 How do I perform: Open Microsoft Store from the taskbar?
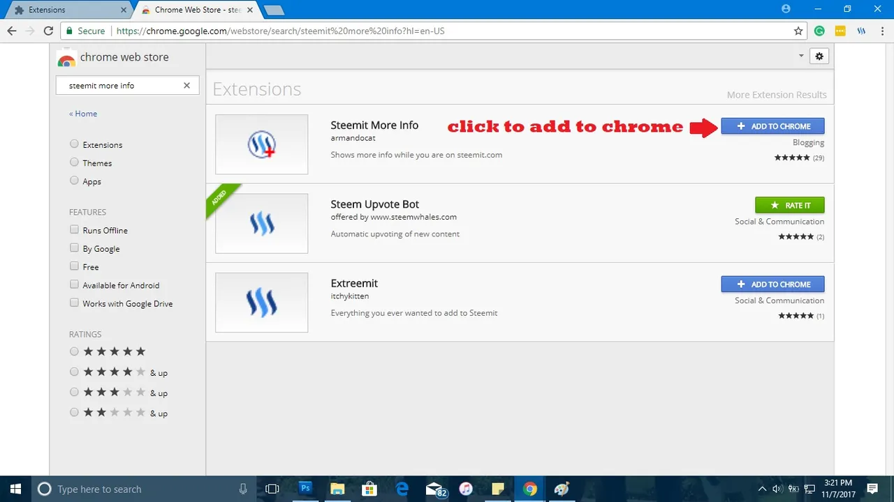tap(369, 489)
